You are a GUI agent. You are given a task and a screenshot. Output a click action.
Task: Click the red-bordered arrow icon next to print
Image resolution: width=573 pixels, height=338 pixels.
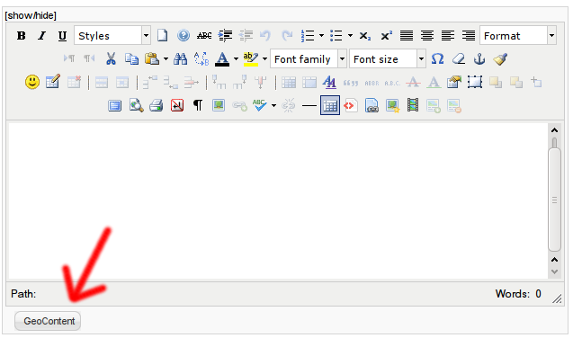[x=177, y=105]
